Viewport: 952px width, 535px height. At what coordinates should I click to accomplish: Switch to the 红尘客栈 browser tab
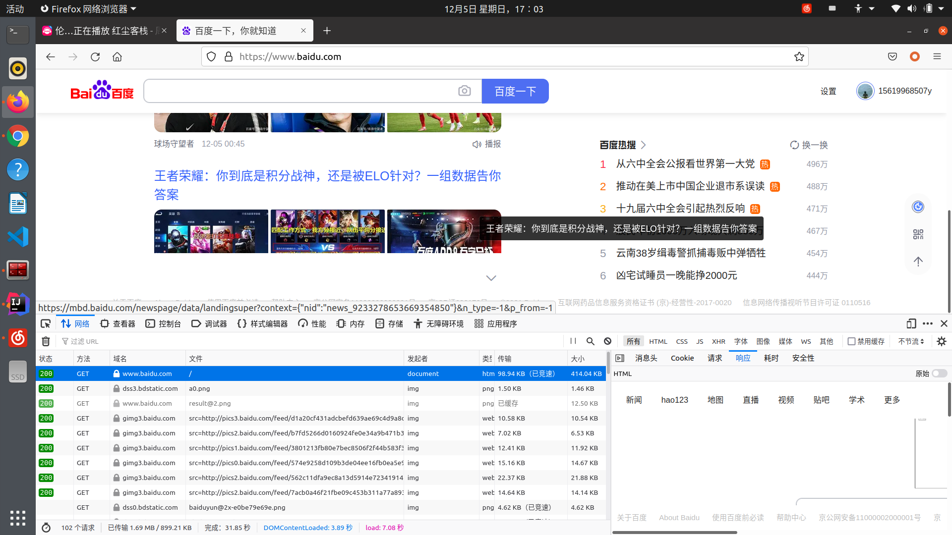[105, 31]
